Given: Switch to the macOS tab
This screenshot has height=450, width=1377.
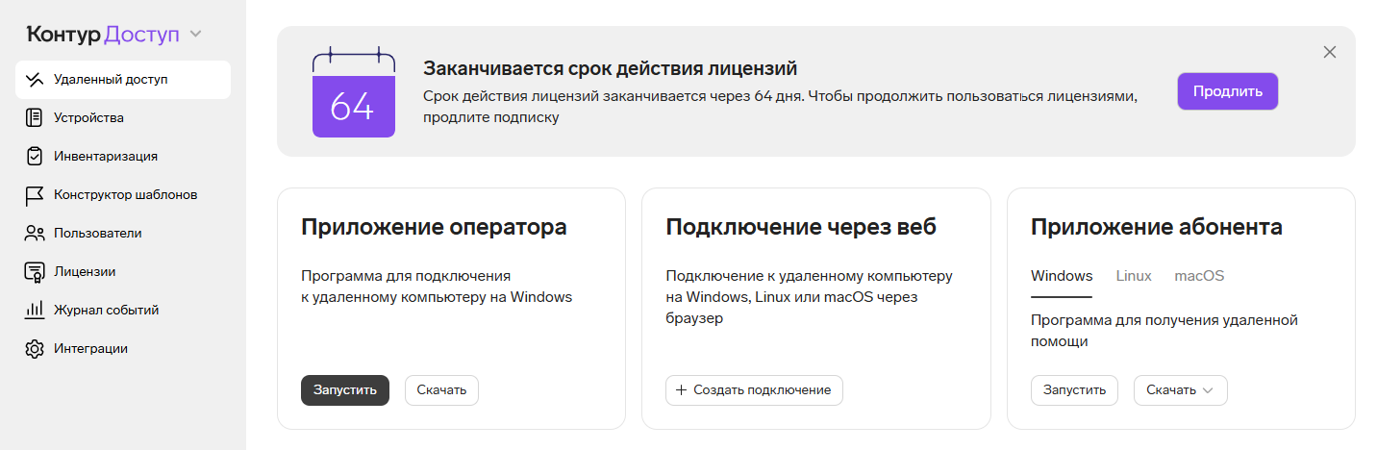Looking at the screenshot, I should 1198,276.
